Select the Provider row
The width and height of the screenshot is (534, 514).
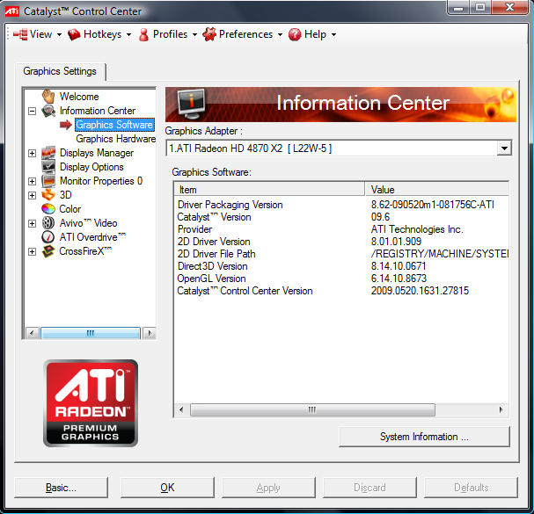[x=341, y=229]
